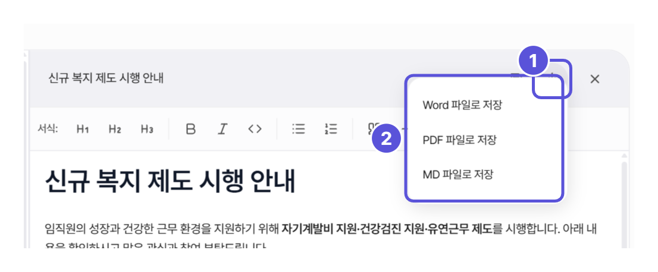Create a numbered list
658x272 pixels.
click(x=331, y=129)
